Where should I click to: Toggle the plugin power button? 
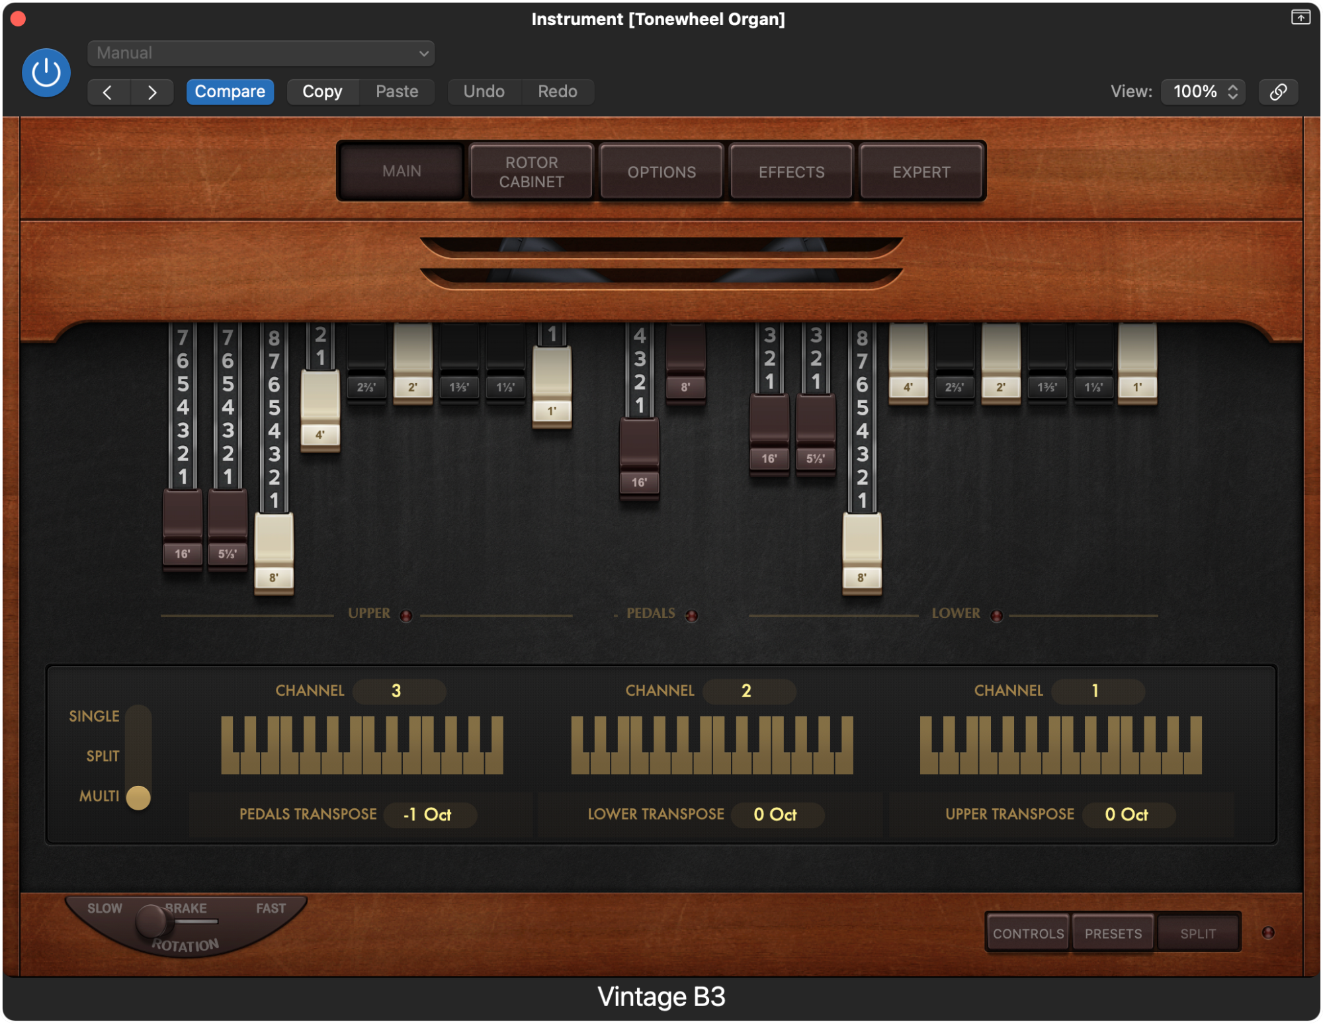(46, 73)
